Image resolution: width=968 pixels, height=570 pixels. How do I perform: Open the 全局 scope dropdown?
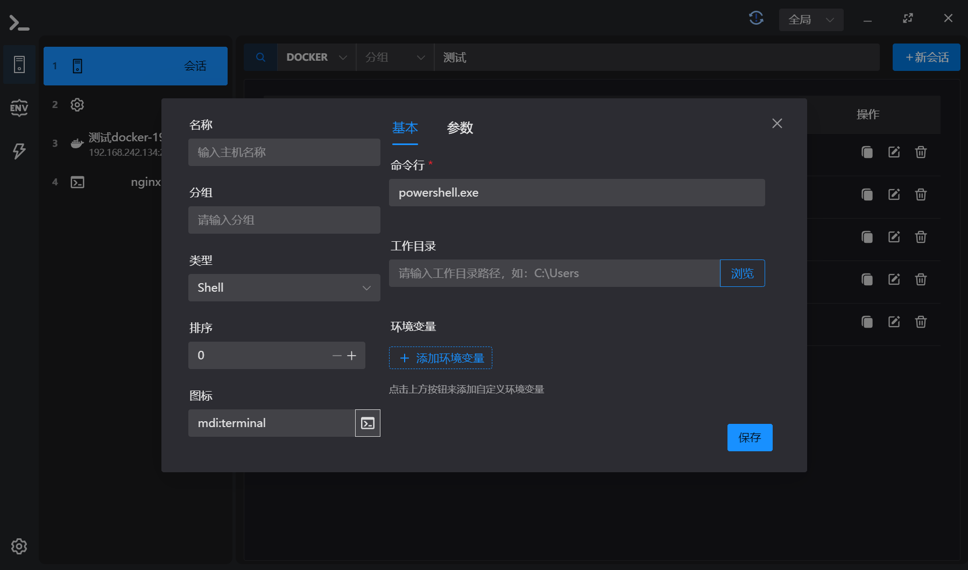pyautogui.click(x=811, y=20)
